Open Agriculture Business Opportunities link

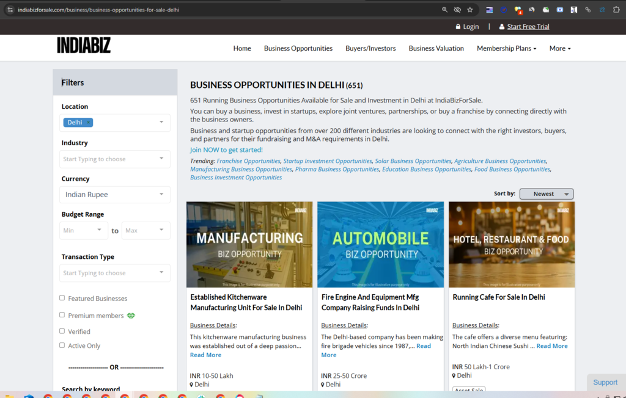pyautogui.click(x=500, y=161)
